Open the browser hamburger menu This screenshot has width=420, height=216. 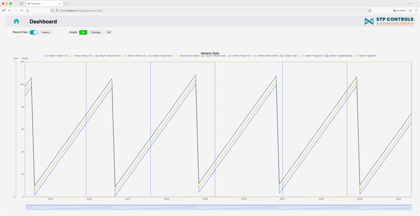416,10
